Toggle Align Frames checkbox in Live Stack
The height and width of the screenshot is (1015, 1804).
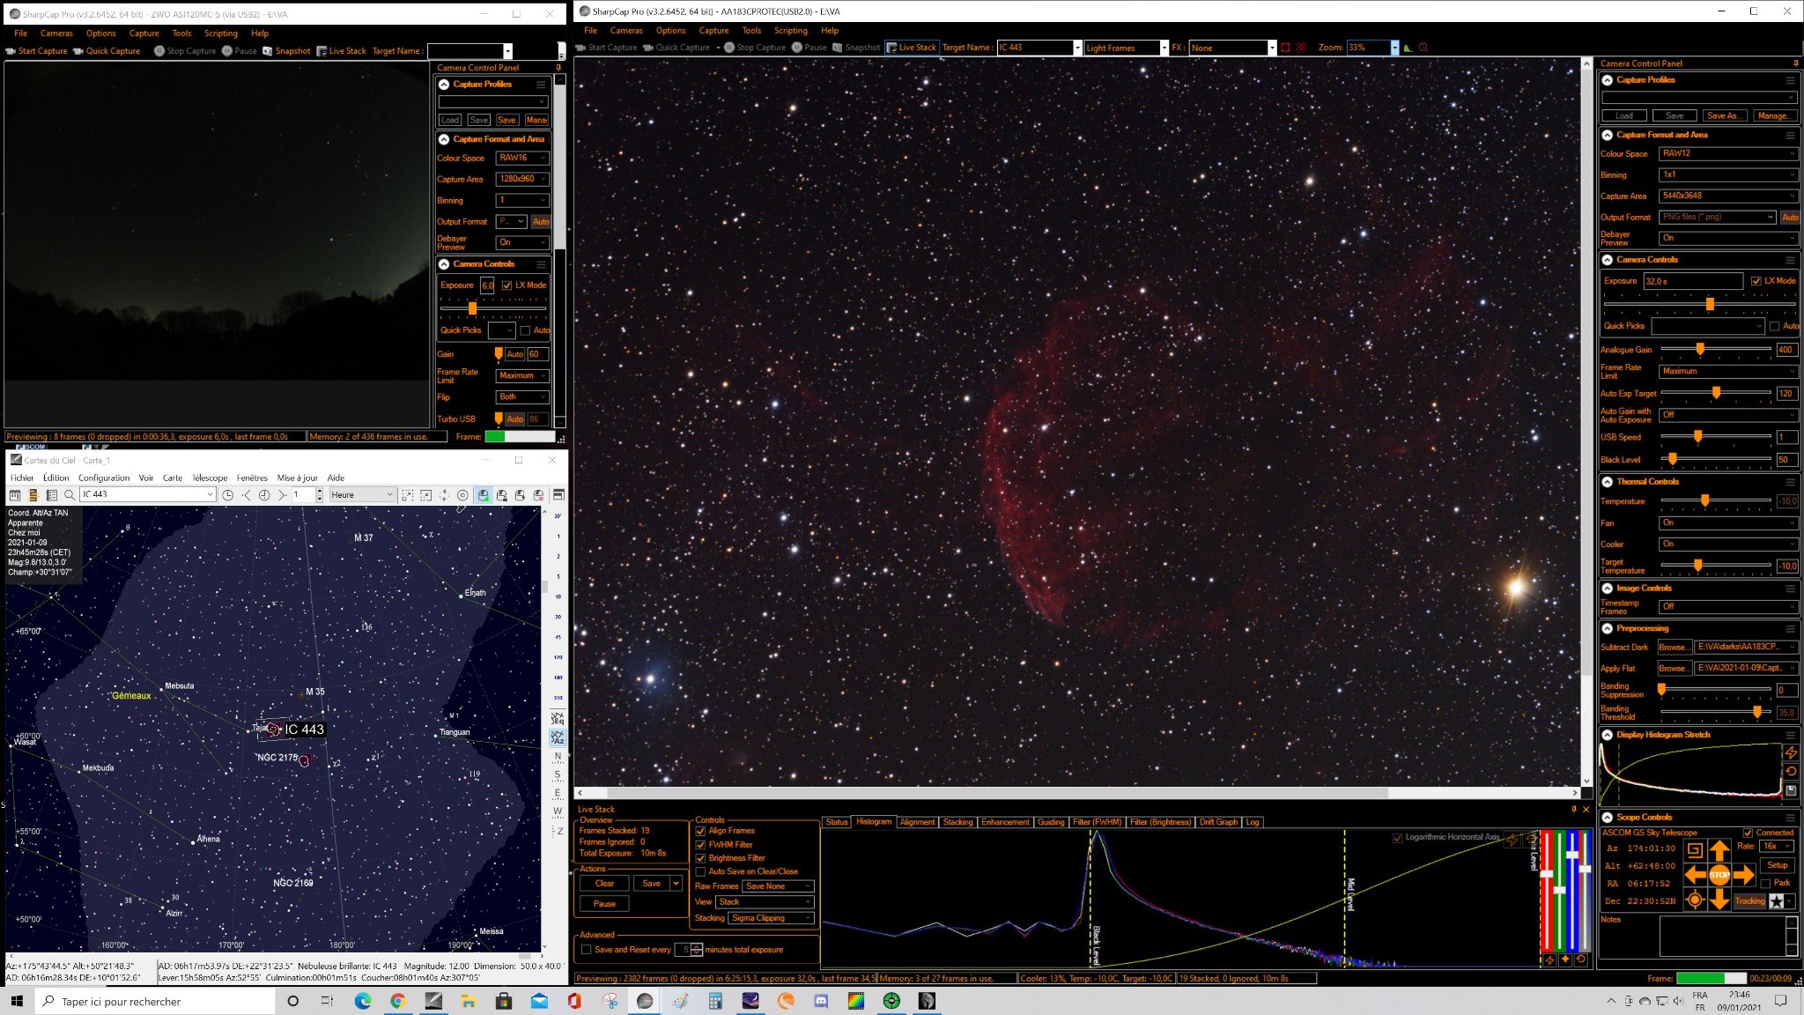[700, 831]
